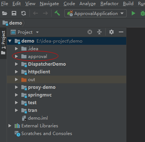
Task: Click the springmvc module folder icon
Action: coord(24,95)
